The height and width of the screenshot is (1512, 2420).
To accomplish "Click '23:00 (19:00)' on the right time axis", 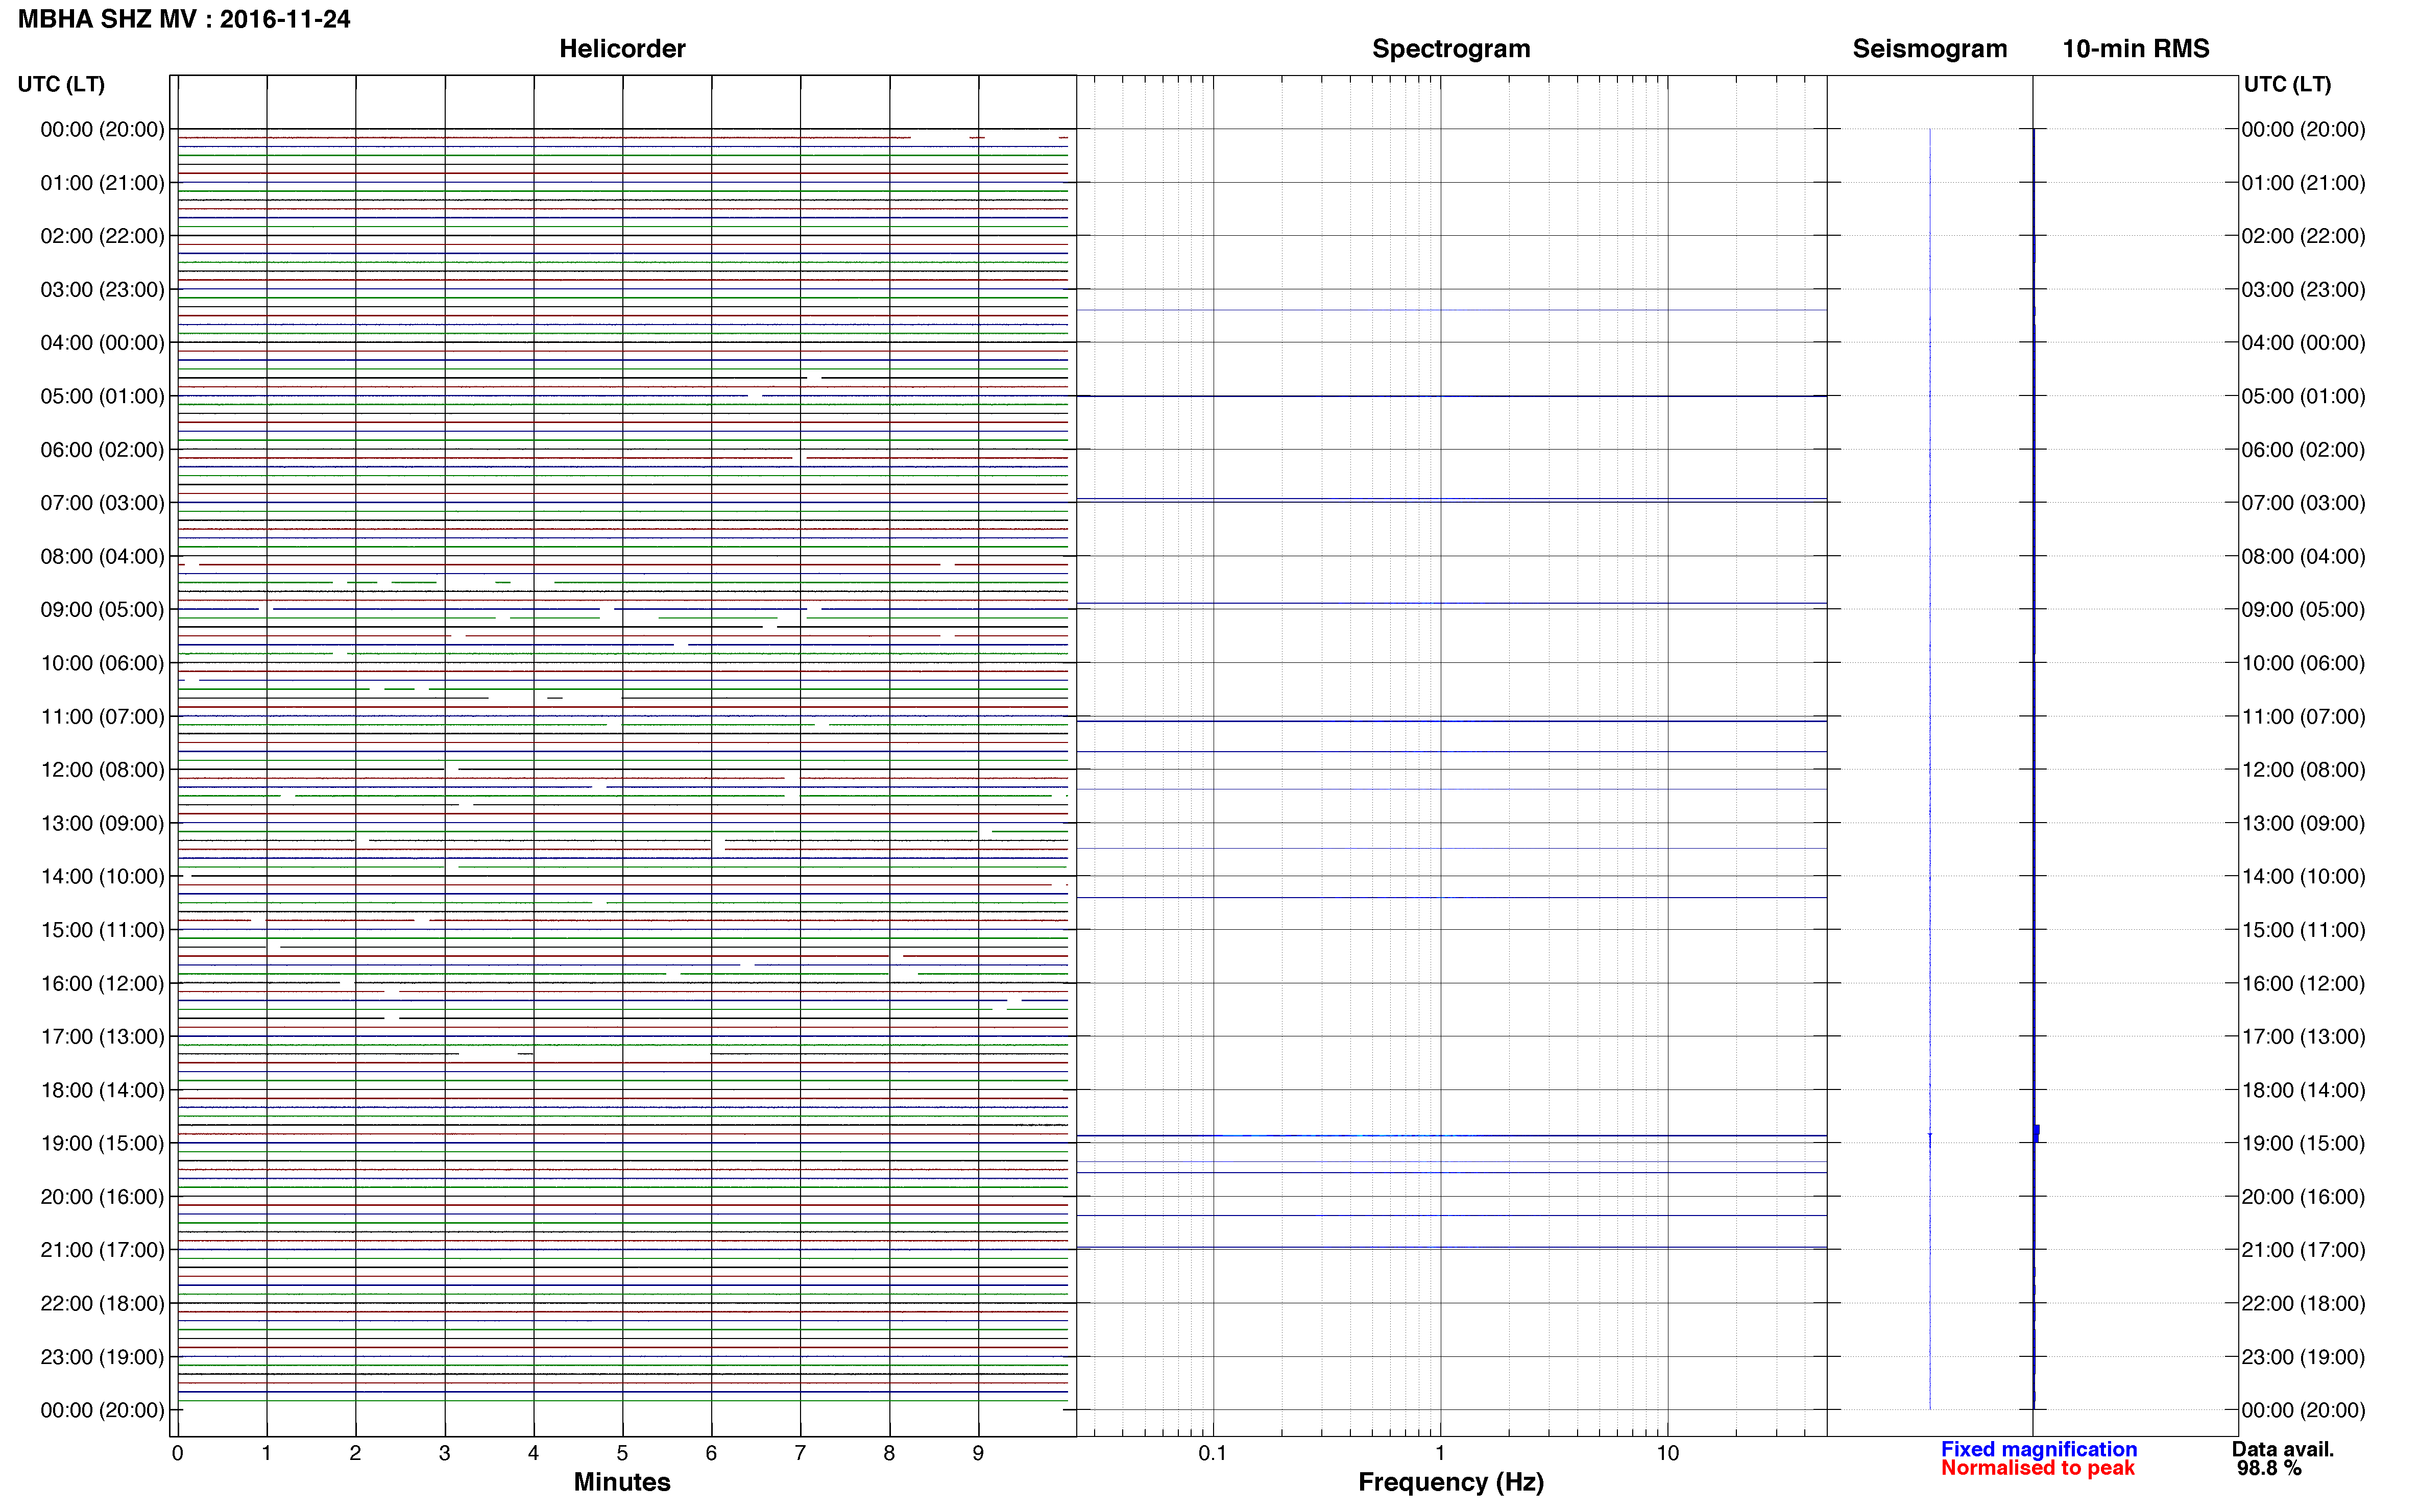I will [x=2303, y=1357].
